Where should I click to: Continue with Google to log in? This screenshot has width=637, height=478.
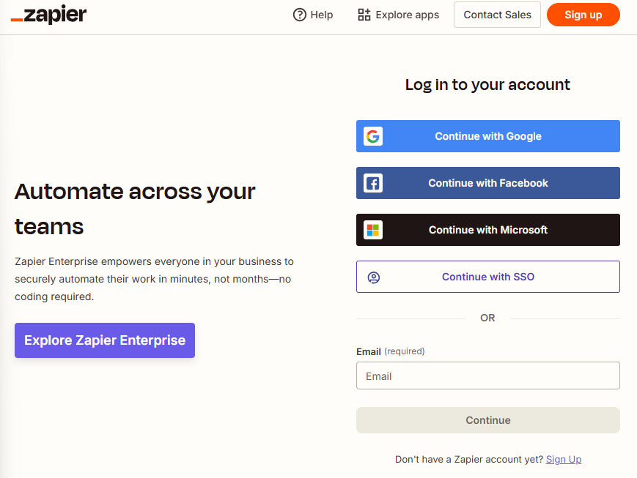click(x=487, y=136)
